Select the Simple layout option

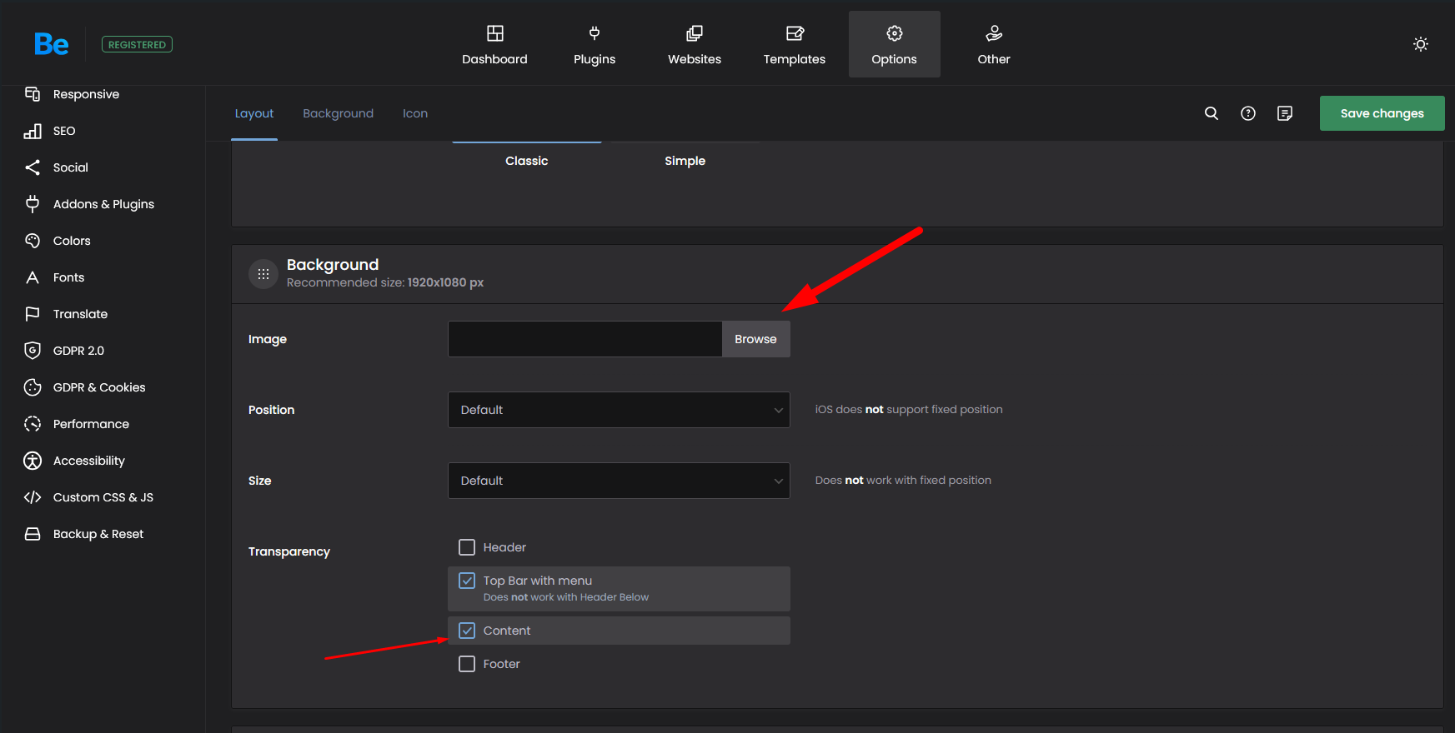click(x=685, y=161)
